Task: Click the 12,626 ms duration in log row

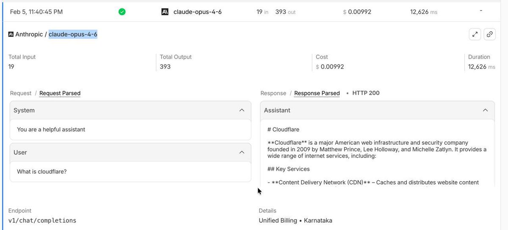Action: point(424,12)
